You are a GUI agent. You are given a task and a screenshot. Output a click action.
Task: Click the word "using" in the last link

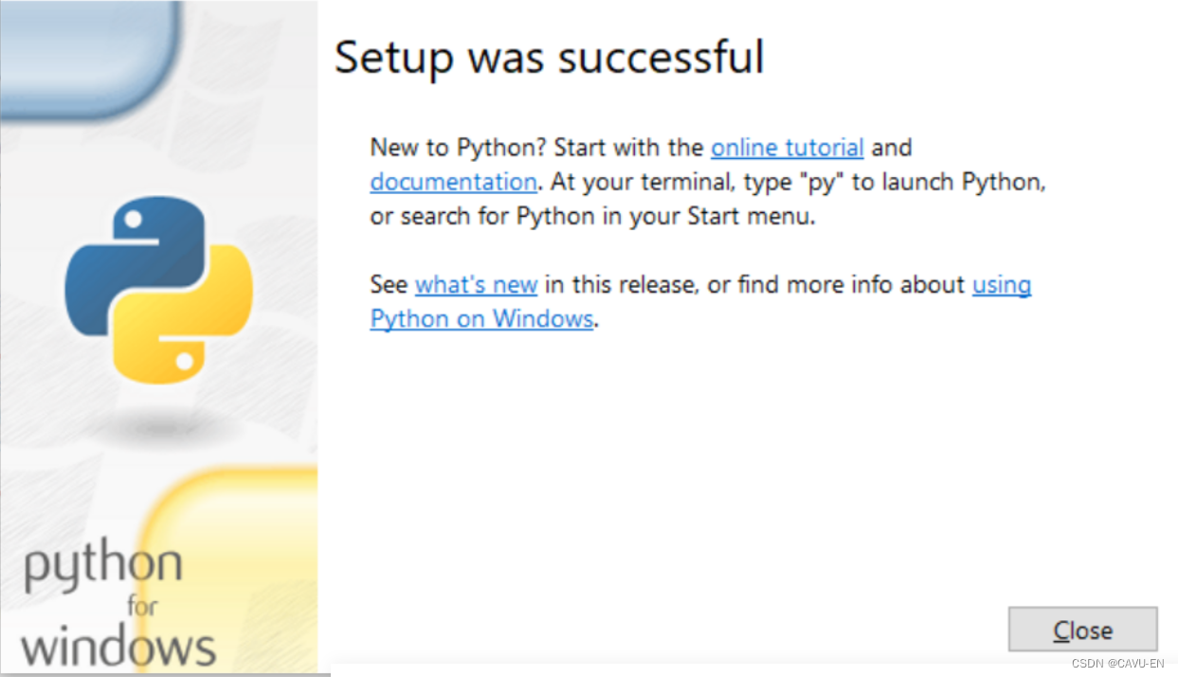tap(1002, 285)
